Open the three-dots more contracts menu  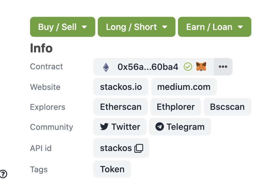coord(223,67)
